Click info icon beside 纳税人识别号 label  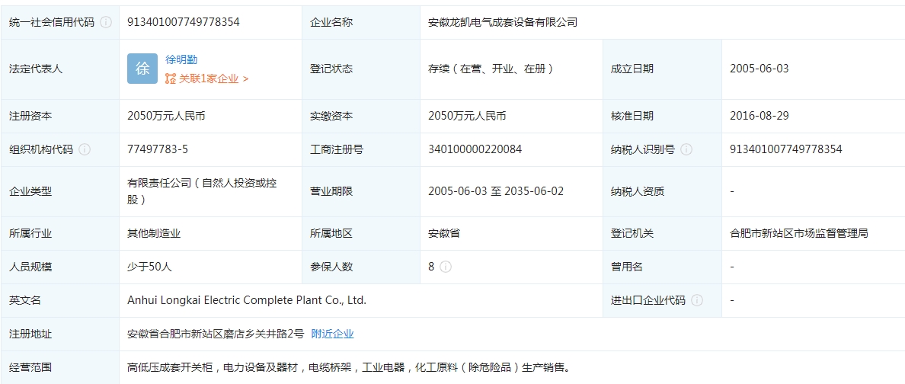tap(686, 149)
